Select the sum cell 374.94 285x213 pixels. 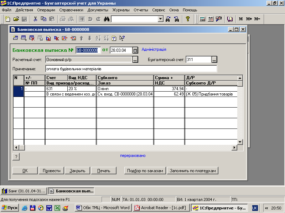(169, 88)
